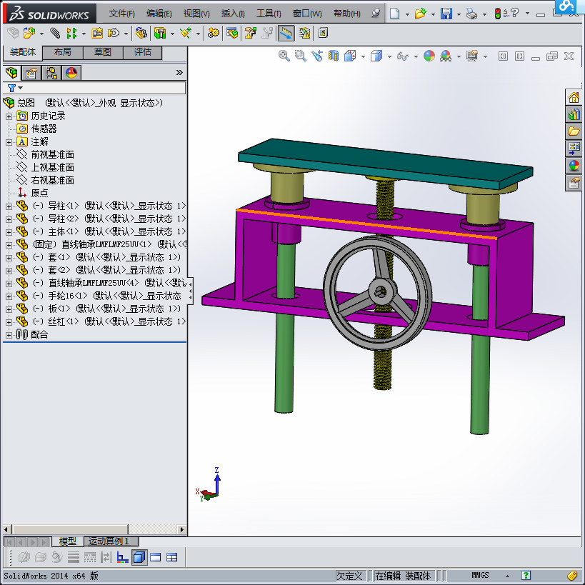Click the teal top plate in the model

(386, 163)
